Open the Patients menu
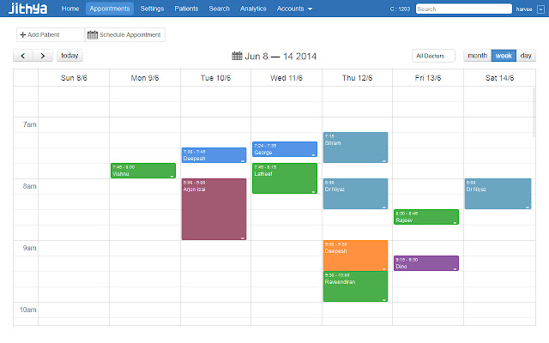549x343 pixels. click(186, 9)
